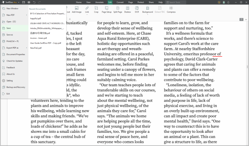Click Check for Updates menu entry
The height and width of the screenshot is (146, 249).
point(15,61)
